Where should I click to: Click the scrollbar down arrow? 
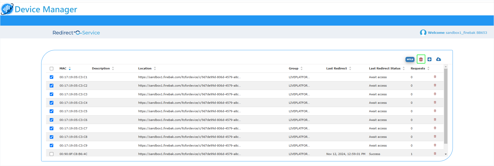446,154
